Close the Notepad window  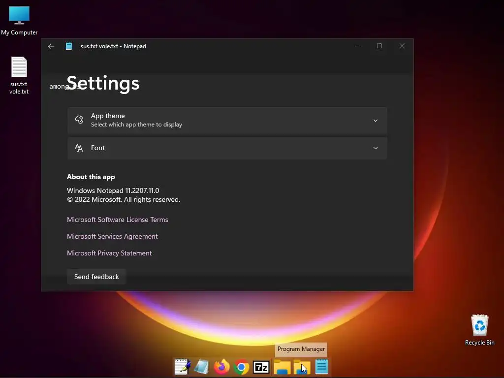(402, 46)
